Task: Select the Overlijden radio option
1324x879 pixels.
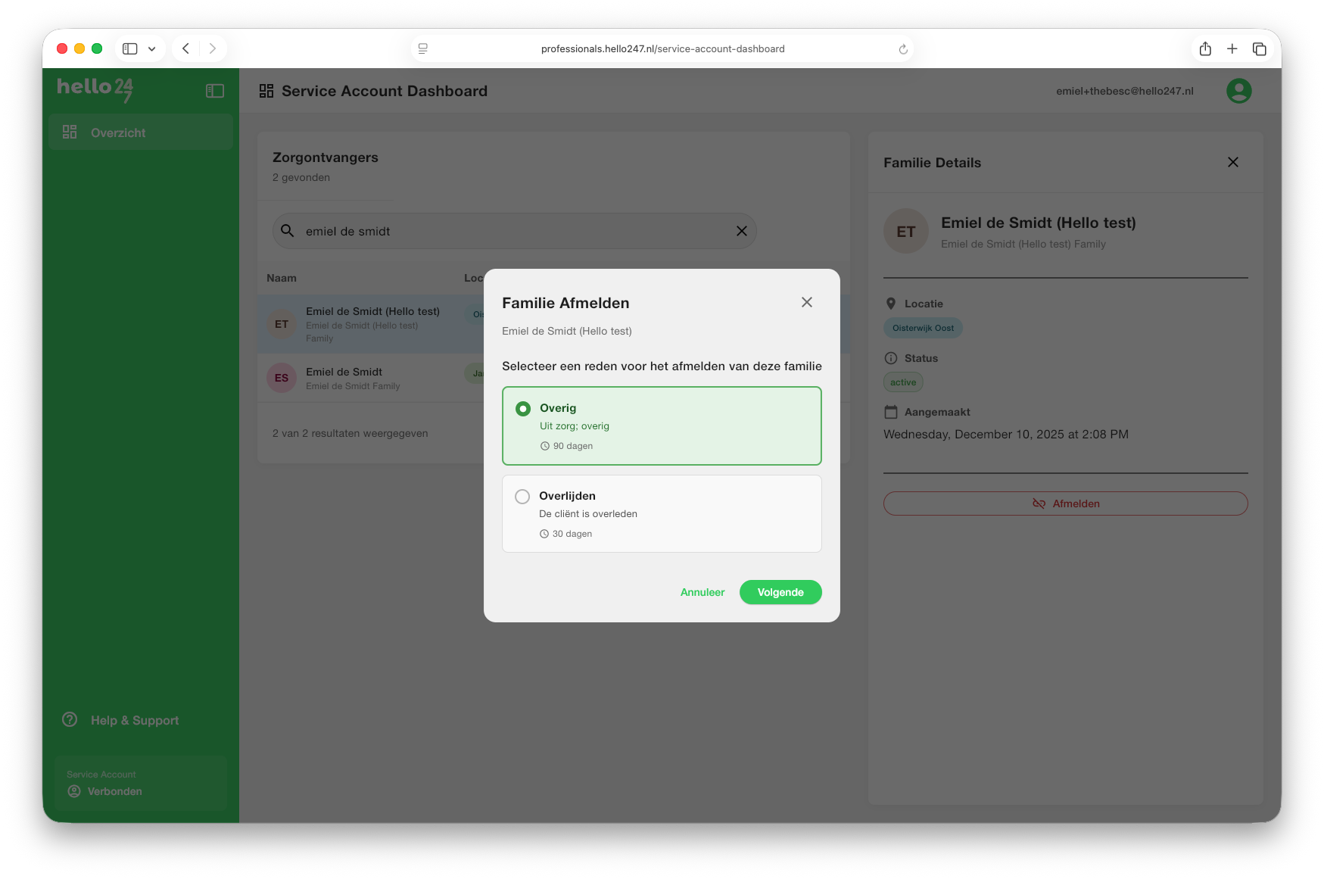Action: point(522,497)
